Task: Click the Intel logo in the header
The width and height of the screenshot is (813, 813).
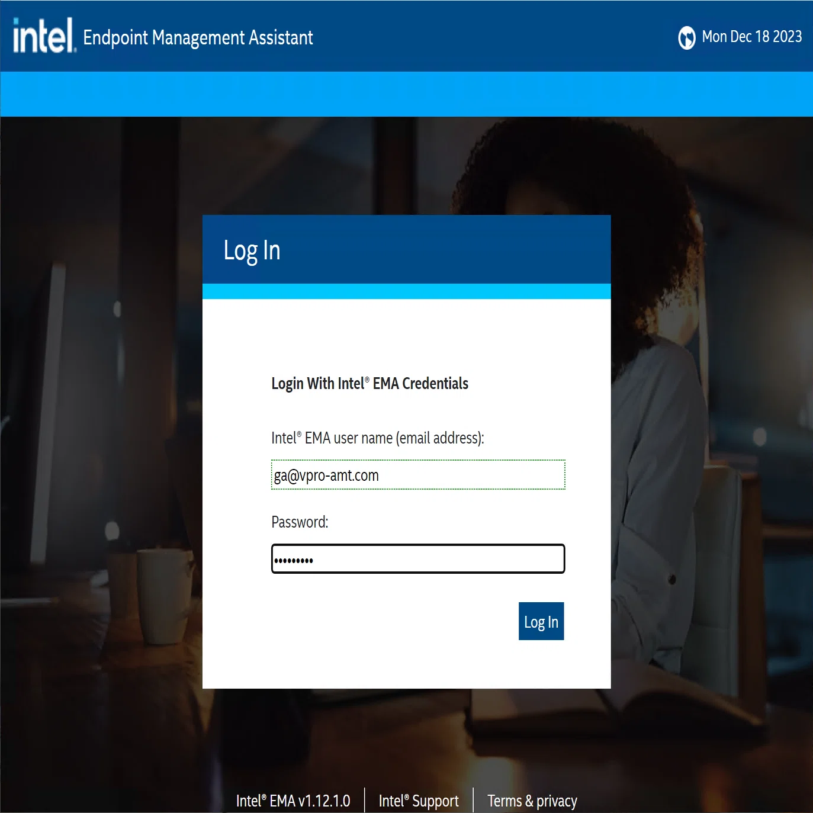Action: point(44,36)
